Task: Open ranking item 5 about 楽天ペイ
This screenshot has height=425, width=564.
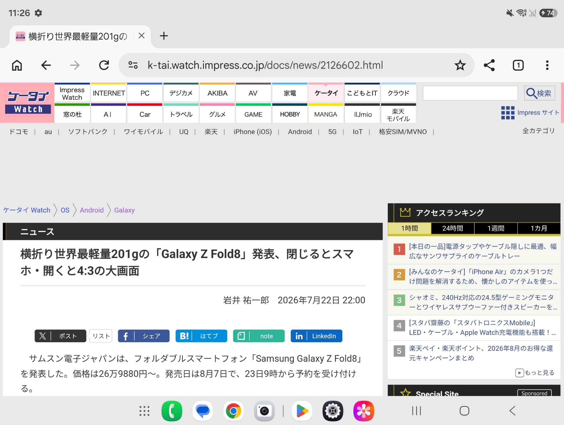Action: point(481,353)
